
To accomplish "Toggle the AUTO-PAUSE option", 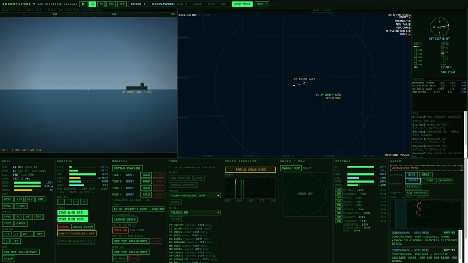I will (x=242, y=4).
